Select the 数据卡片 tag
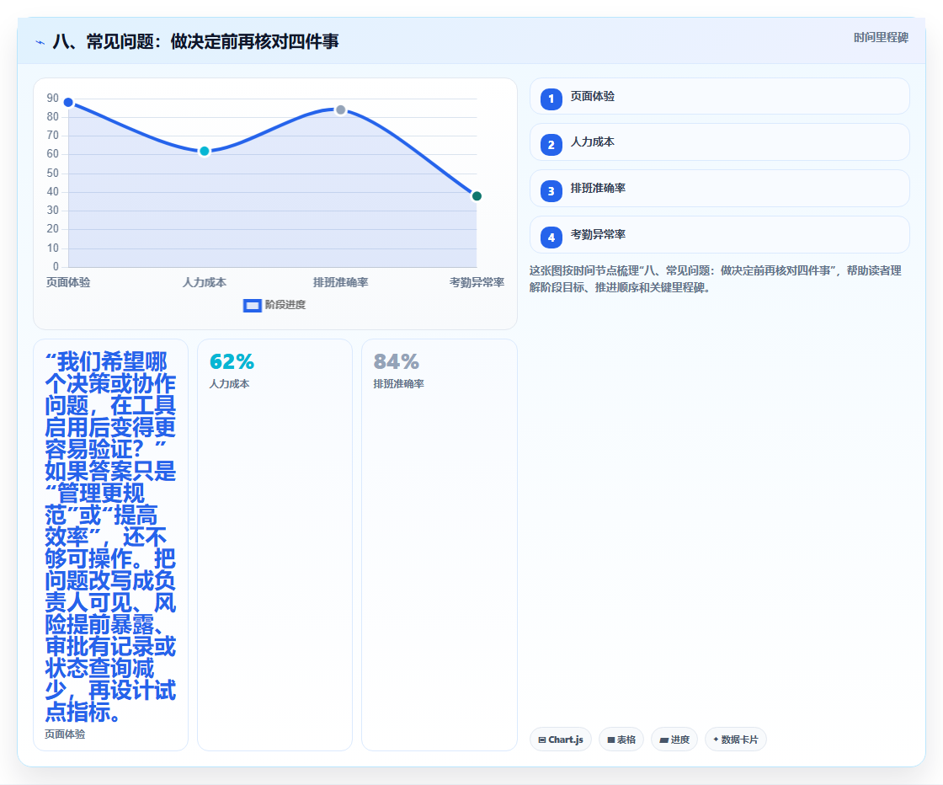This screenshot has width=943, height=785. [736, 740]
